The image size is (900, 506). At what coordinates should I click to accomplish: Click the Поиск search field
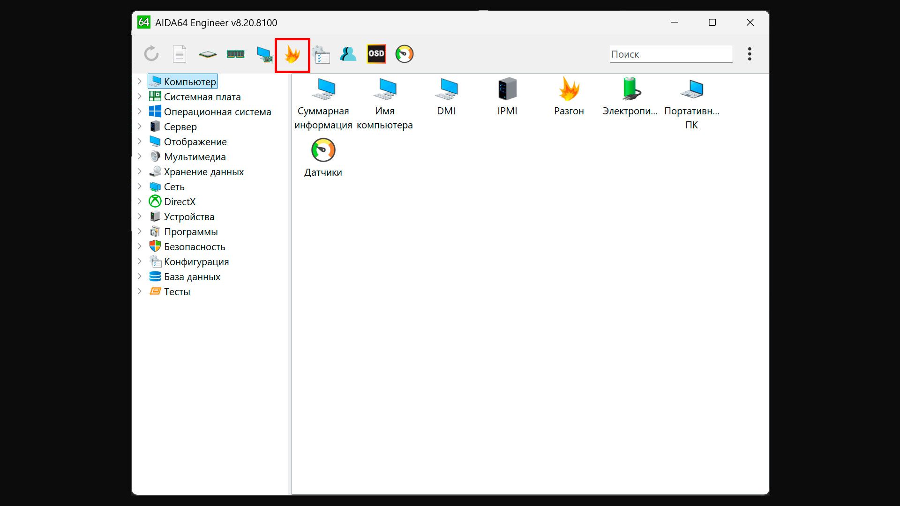(671, 54)
